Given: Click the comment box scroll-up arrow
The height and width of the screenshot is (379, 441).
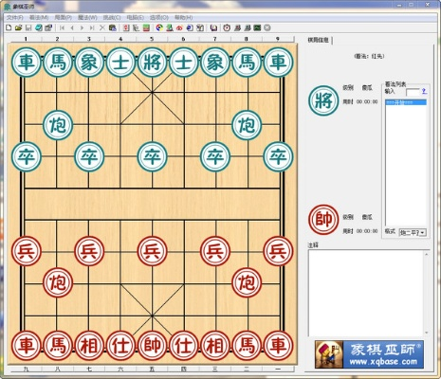Looking at the screenshot, I should point(427,254).
